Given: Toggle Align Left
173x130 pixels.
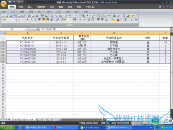Looking at the screenshot, I should pos(39,19).
